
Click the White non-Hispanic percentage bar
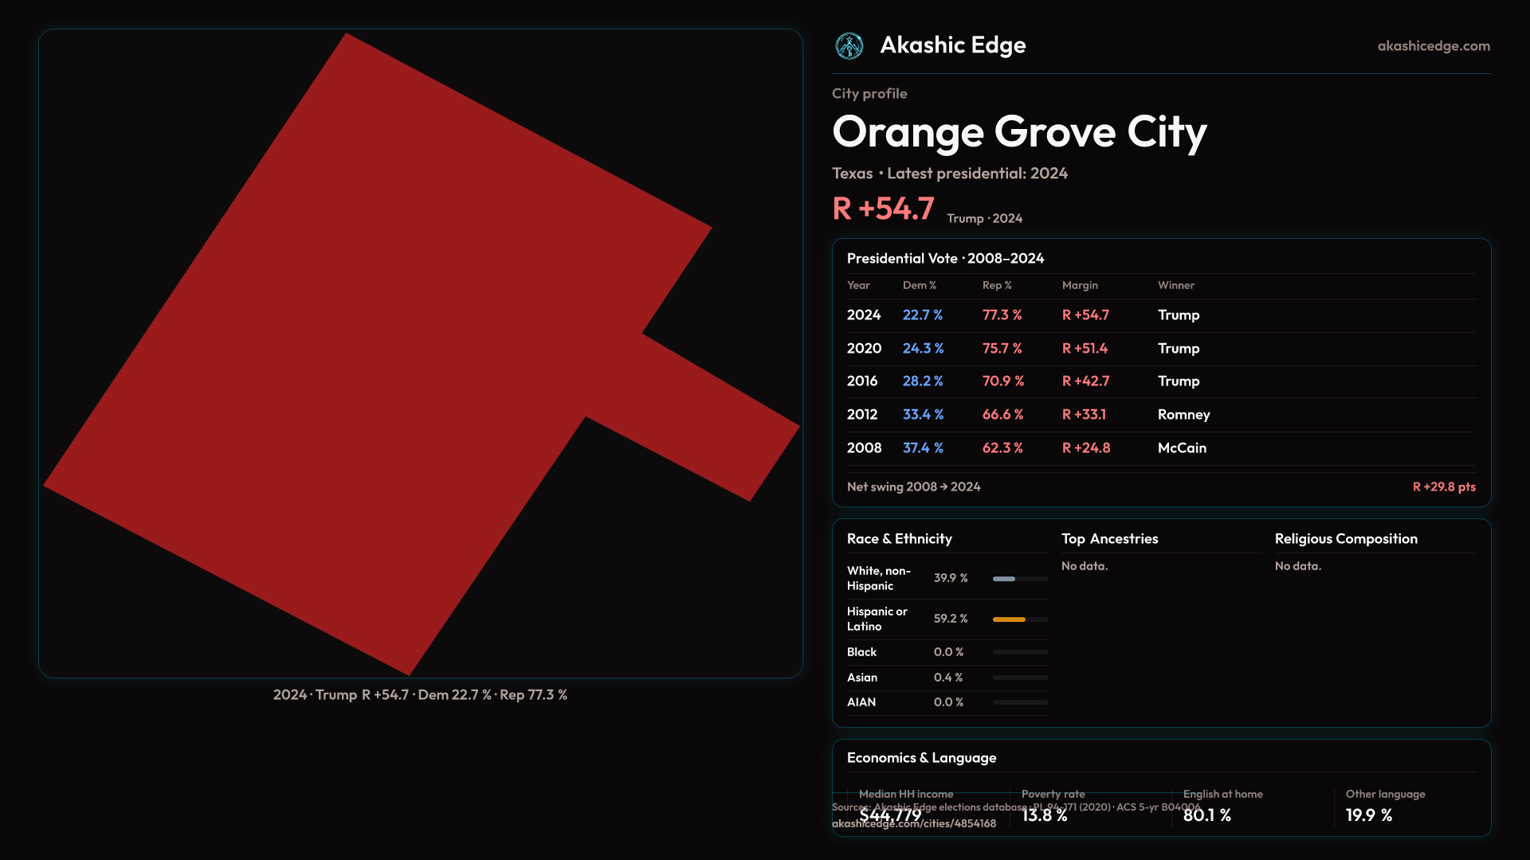click(1005, 579)
